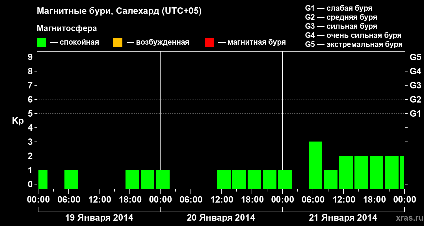The image size is (424, 226).
Task: Click the '06:00' time label under 21 January
Action: click(313, 200)
